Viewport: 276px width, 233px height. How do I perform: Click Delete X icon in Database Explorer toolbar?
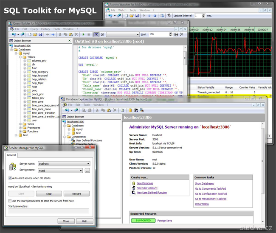coord(115,110)
